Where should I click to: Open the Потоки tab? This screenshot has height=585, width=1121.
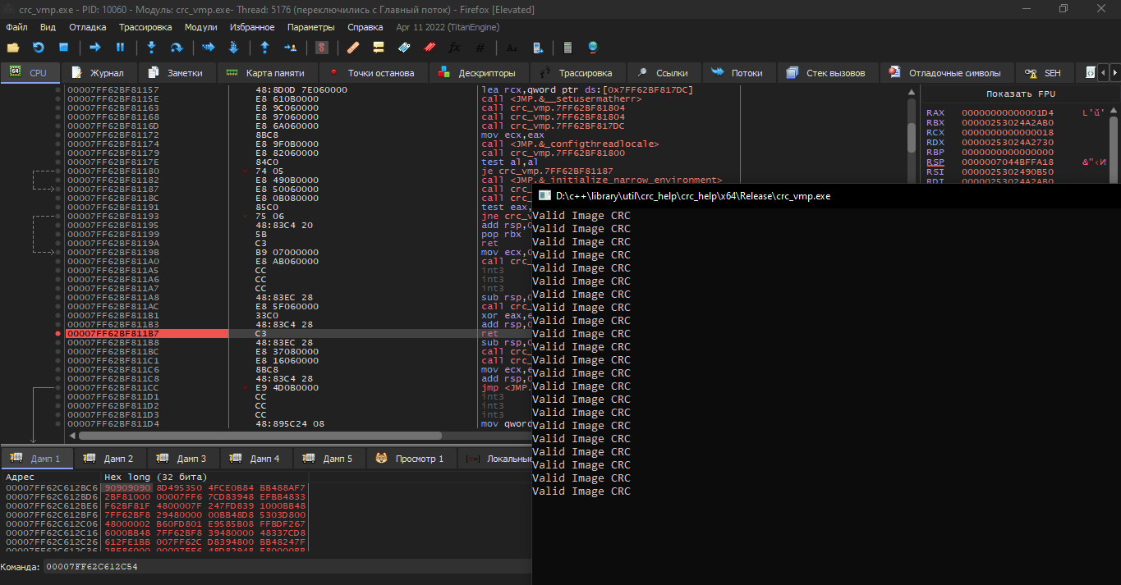point(738,73)
